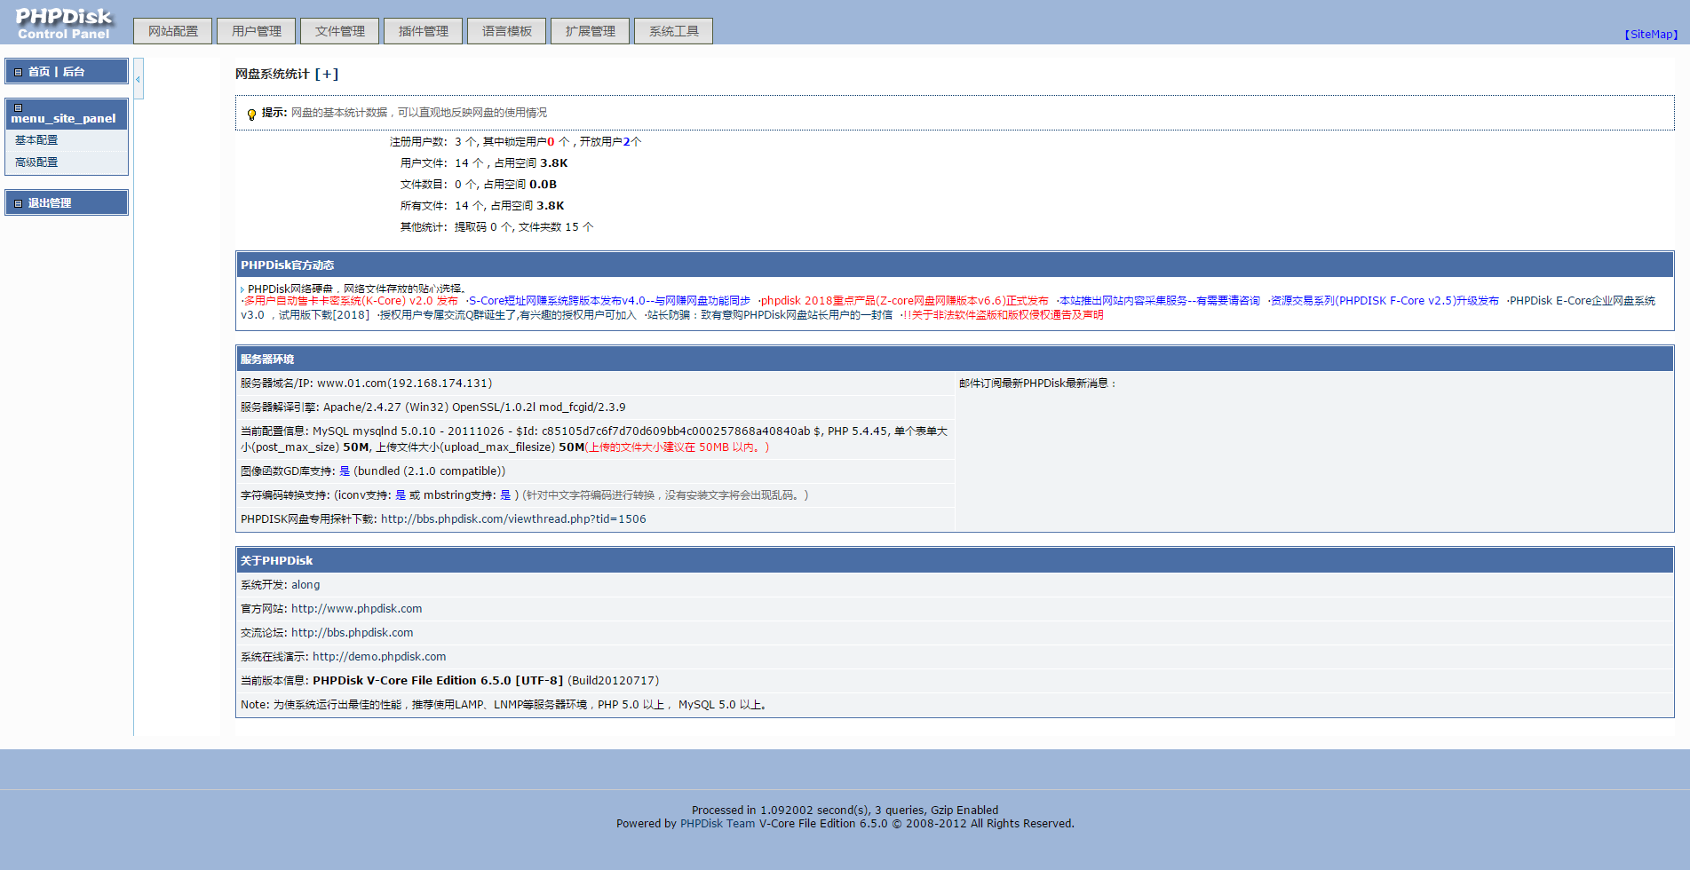1690x870 pixels.
Task: Open the 网站内容采集服务 news link
Action: click(1160, 301)
